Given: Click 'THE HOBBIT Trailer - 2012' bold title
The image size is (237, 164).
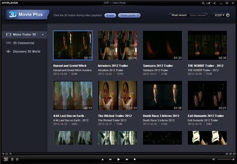Looking at the screenshot, I should tap(206, 66).
